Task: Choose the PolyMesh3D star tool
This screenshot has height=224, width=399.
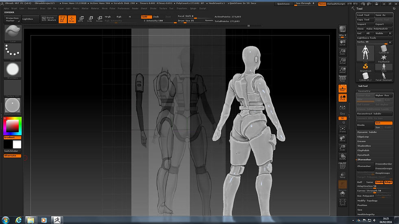Action: tap(384, 58)
